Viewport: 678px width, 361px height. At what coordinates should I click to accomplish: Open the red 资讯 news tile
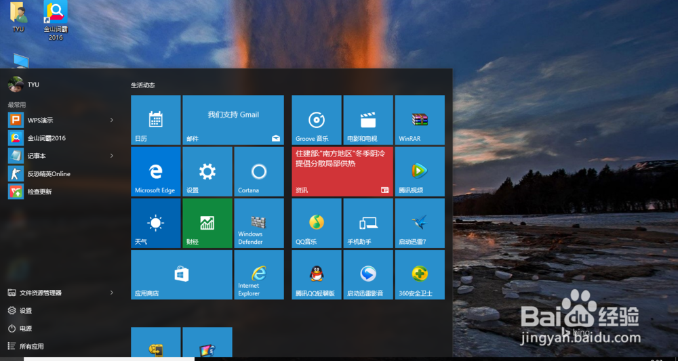point(342,171)
